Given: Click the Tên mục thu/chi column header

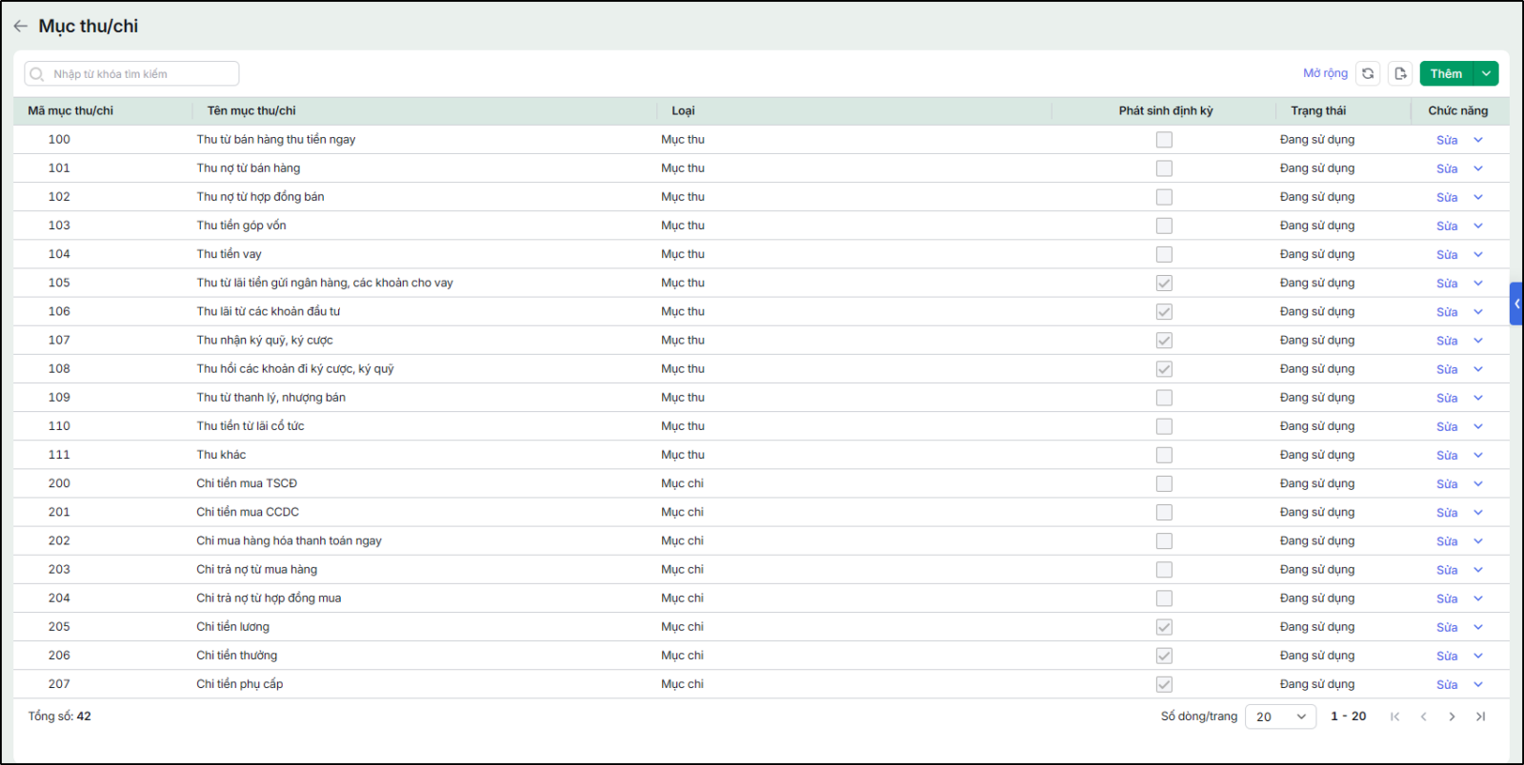Looking at the screenshot, I should tap(251, 110).
